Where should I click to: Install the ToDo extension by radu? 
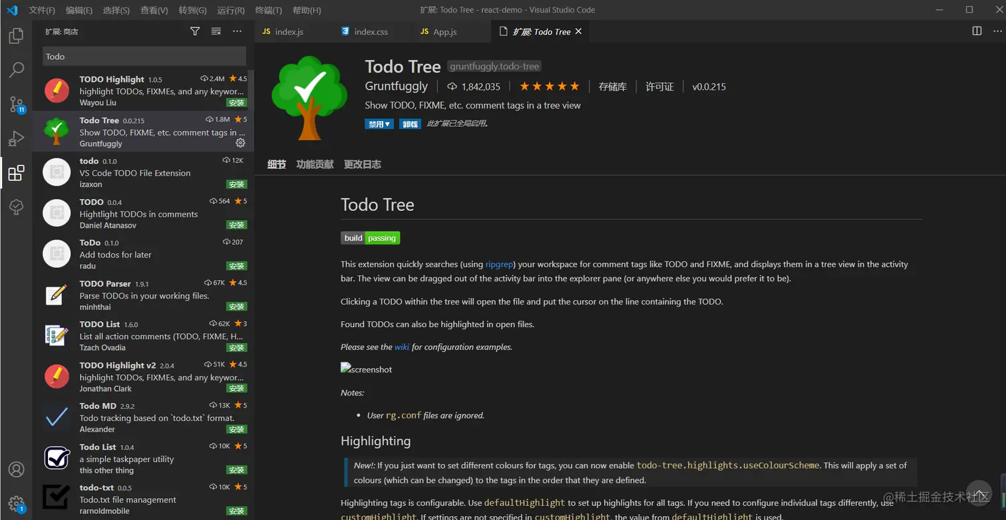pyautogui.click(x=237, y=266)
